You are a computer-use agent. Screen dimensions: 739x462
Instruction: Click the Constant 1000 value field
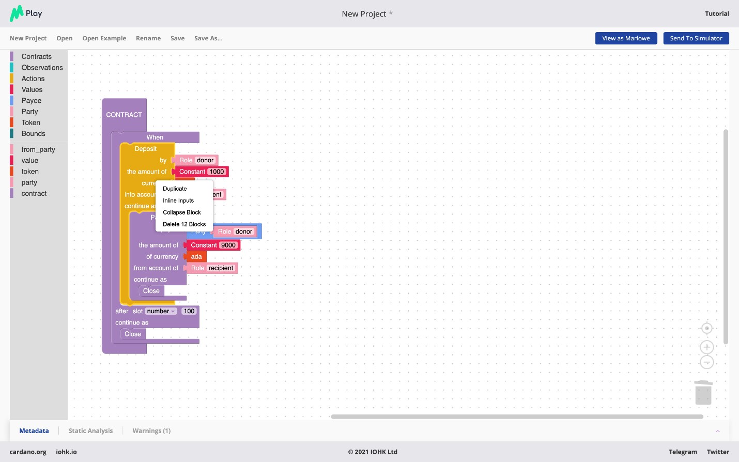pos(217,172)
